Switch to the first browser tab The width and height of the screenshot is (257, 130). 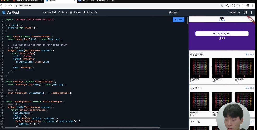coord(27,1)
